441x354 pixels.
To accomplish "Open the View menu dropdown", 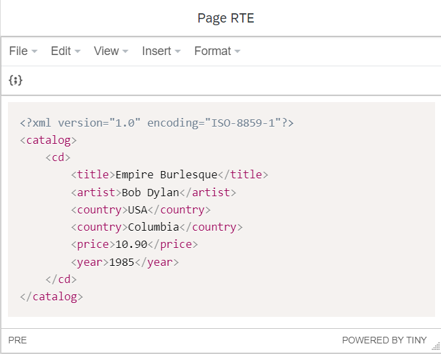I will pos(111,51).
